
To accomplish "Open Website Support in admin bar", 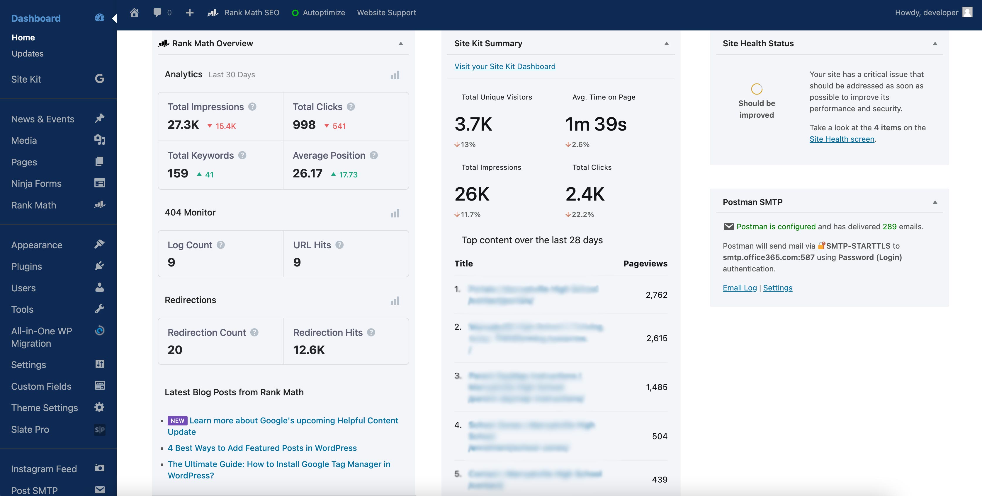I will [386, 13].
